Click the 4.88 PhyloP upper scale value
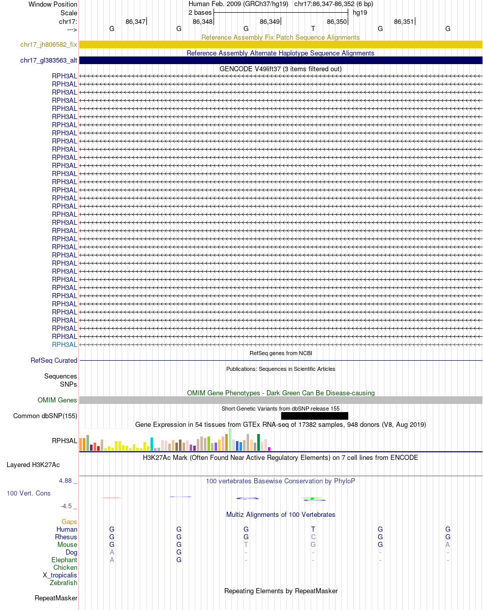 pos(66,481)
